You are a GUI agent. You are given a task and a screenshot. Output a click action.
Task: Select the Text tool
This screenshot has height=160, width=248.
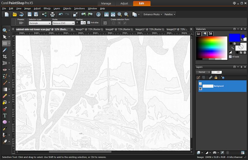click(x=5, y=115)
